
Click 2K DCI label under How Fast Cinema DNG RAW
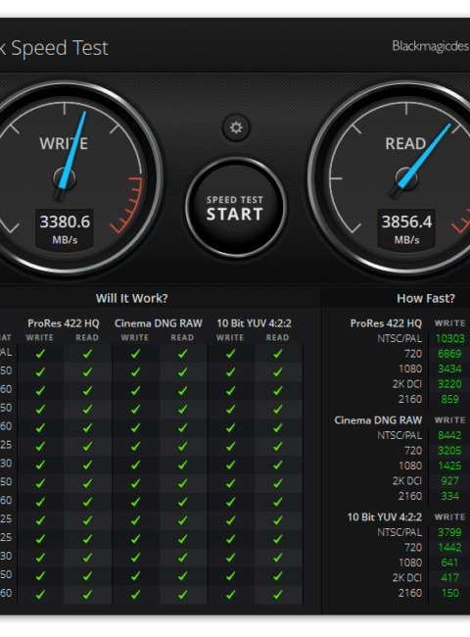pos(407,481)
